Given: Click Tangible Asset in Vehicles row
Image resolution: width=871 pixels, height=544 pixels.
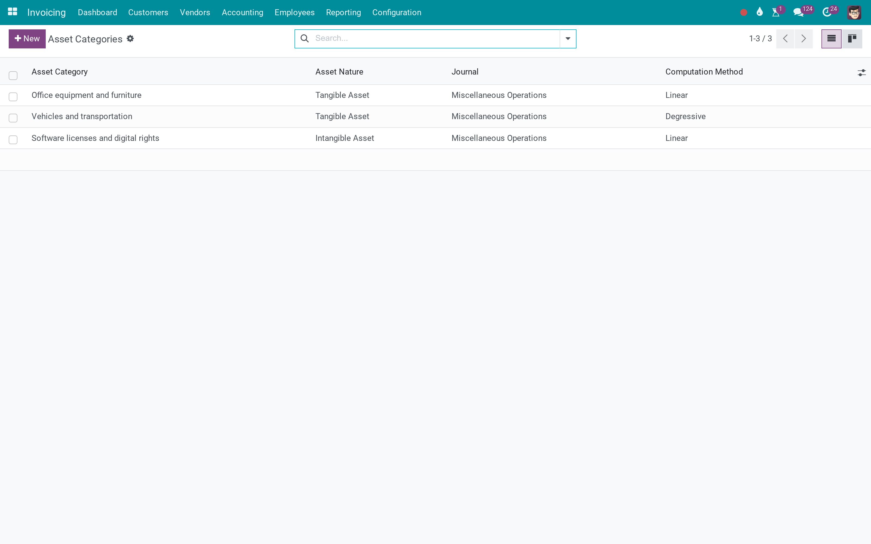Looking at the screenshot, I should pyautogui.click(x=342, y=116).
